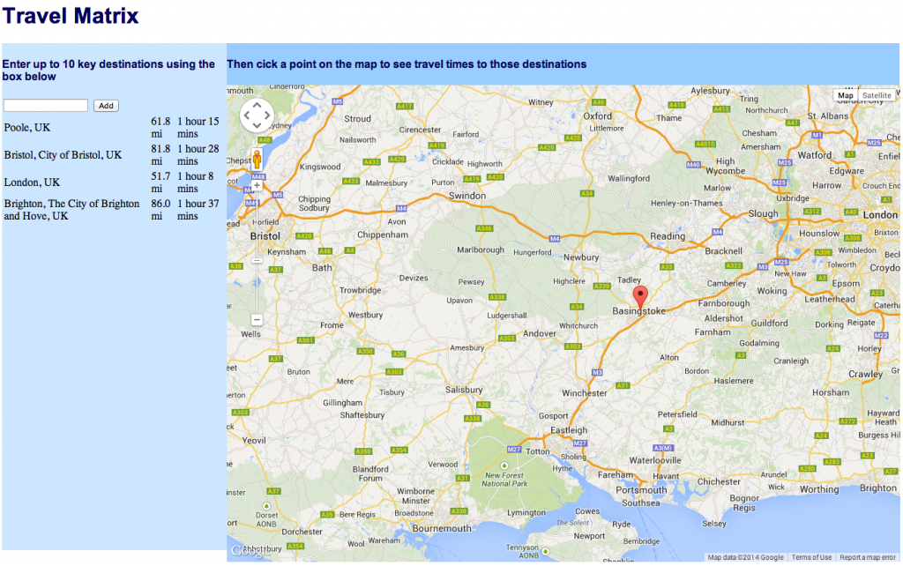Click Worthing on the map
This screenshot has height=566, width=903.
point(819,489)
